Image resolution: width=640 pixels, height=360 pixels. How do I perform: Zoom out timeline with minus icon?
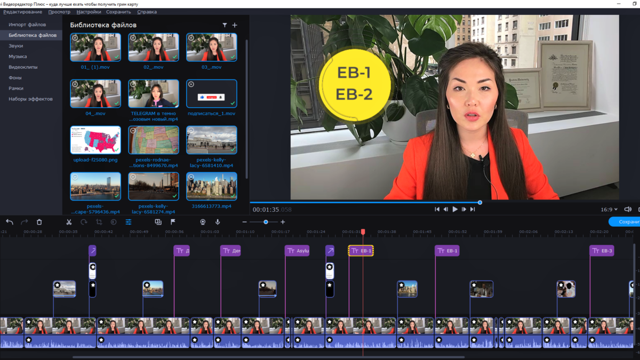point(245,222)
